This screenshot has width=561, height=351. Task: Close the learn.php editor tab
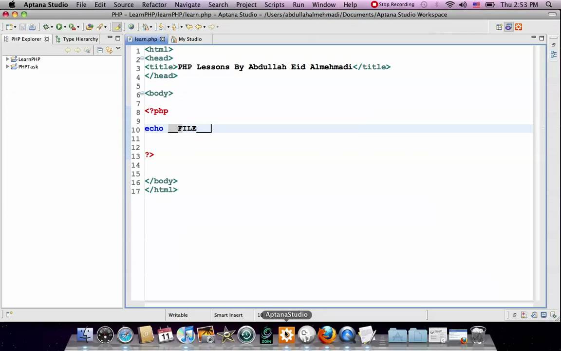(x=163, y=39)
